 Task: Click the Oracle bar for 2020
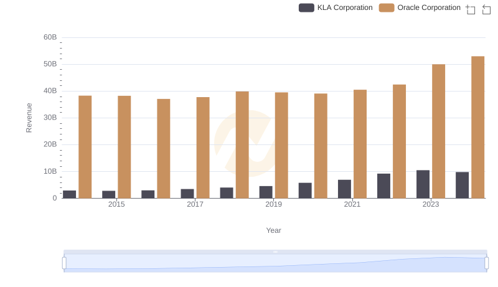pyautogui.click(x=321, y=146)
